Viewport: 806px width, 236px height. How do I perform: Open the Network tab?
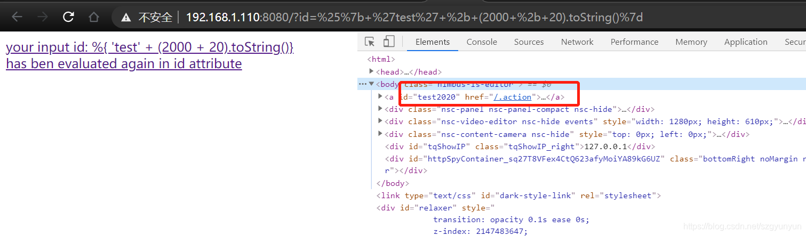point(577,42)
